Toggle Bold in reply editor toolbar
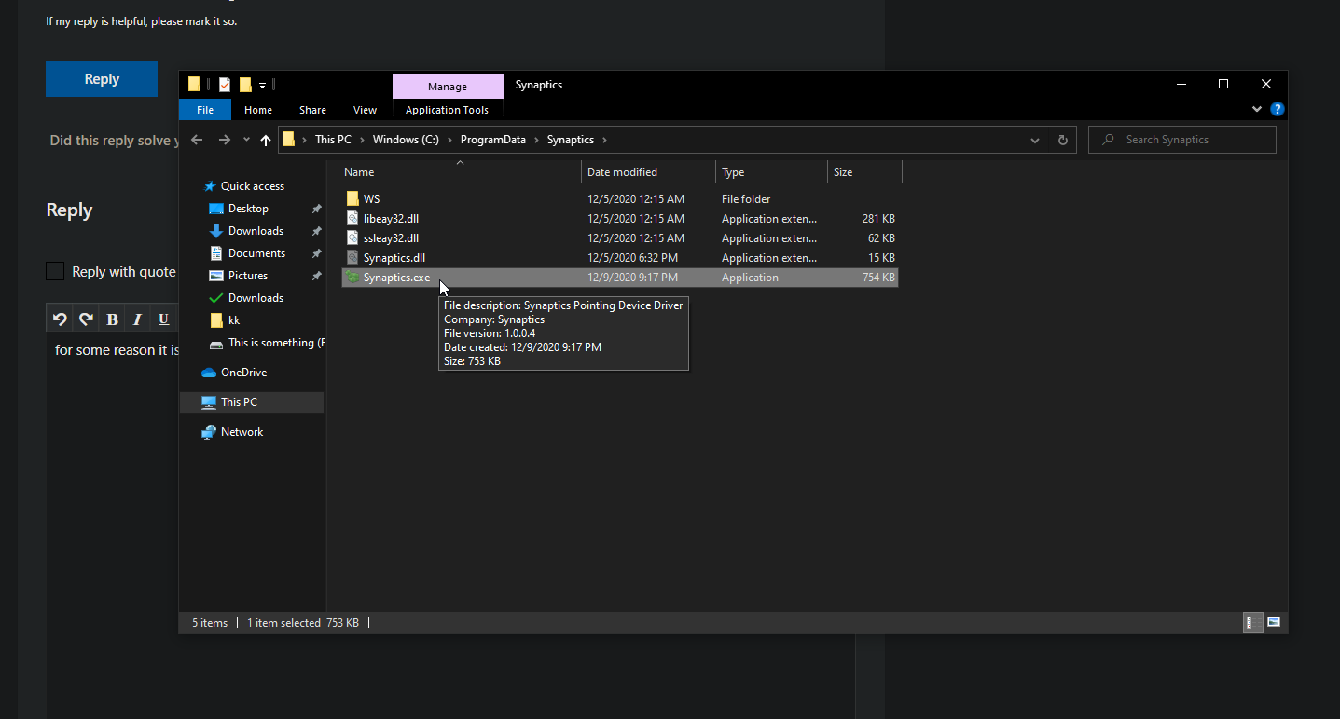The width and height of the screenshot is (1340, 719). click(112, 319)
